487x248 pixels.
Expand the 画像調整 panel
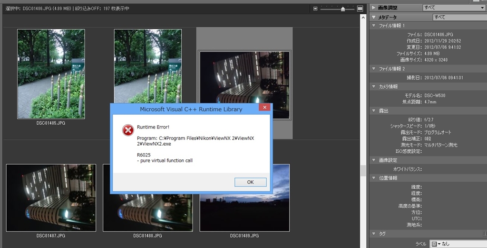point(374,8)
